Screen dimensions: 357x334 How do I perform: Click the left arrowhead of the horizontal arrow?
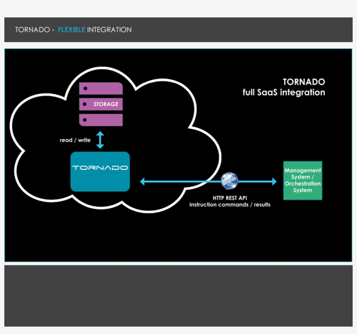[x=142, y=181]
